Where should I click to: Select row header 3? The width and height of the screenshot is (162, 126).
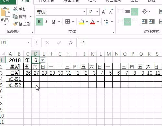[3, 73]
